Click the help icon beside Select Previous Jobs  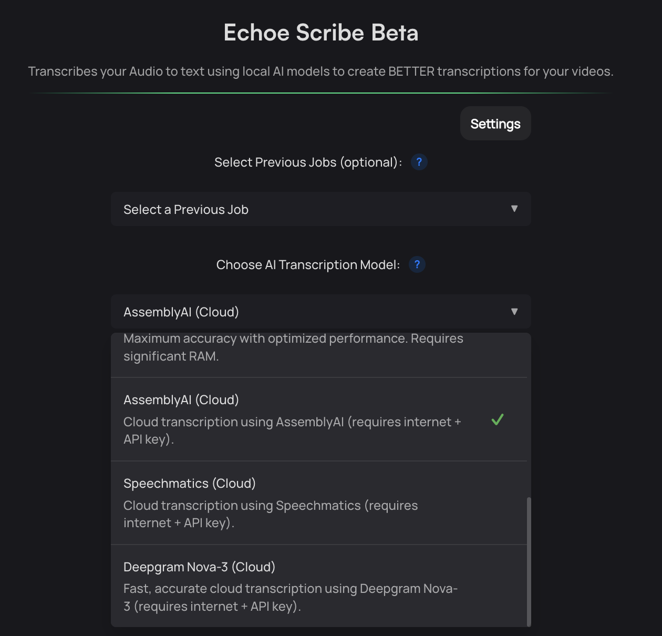pos(419,162)
